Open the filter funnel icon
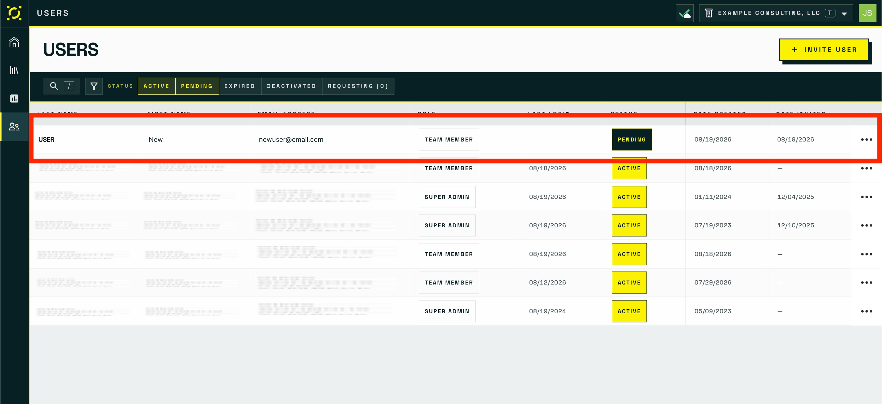The height and width of the screenshot is (404, 882). pyautogui.click(x=94, y=86)
